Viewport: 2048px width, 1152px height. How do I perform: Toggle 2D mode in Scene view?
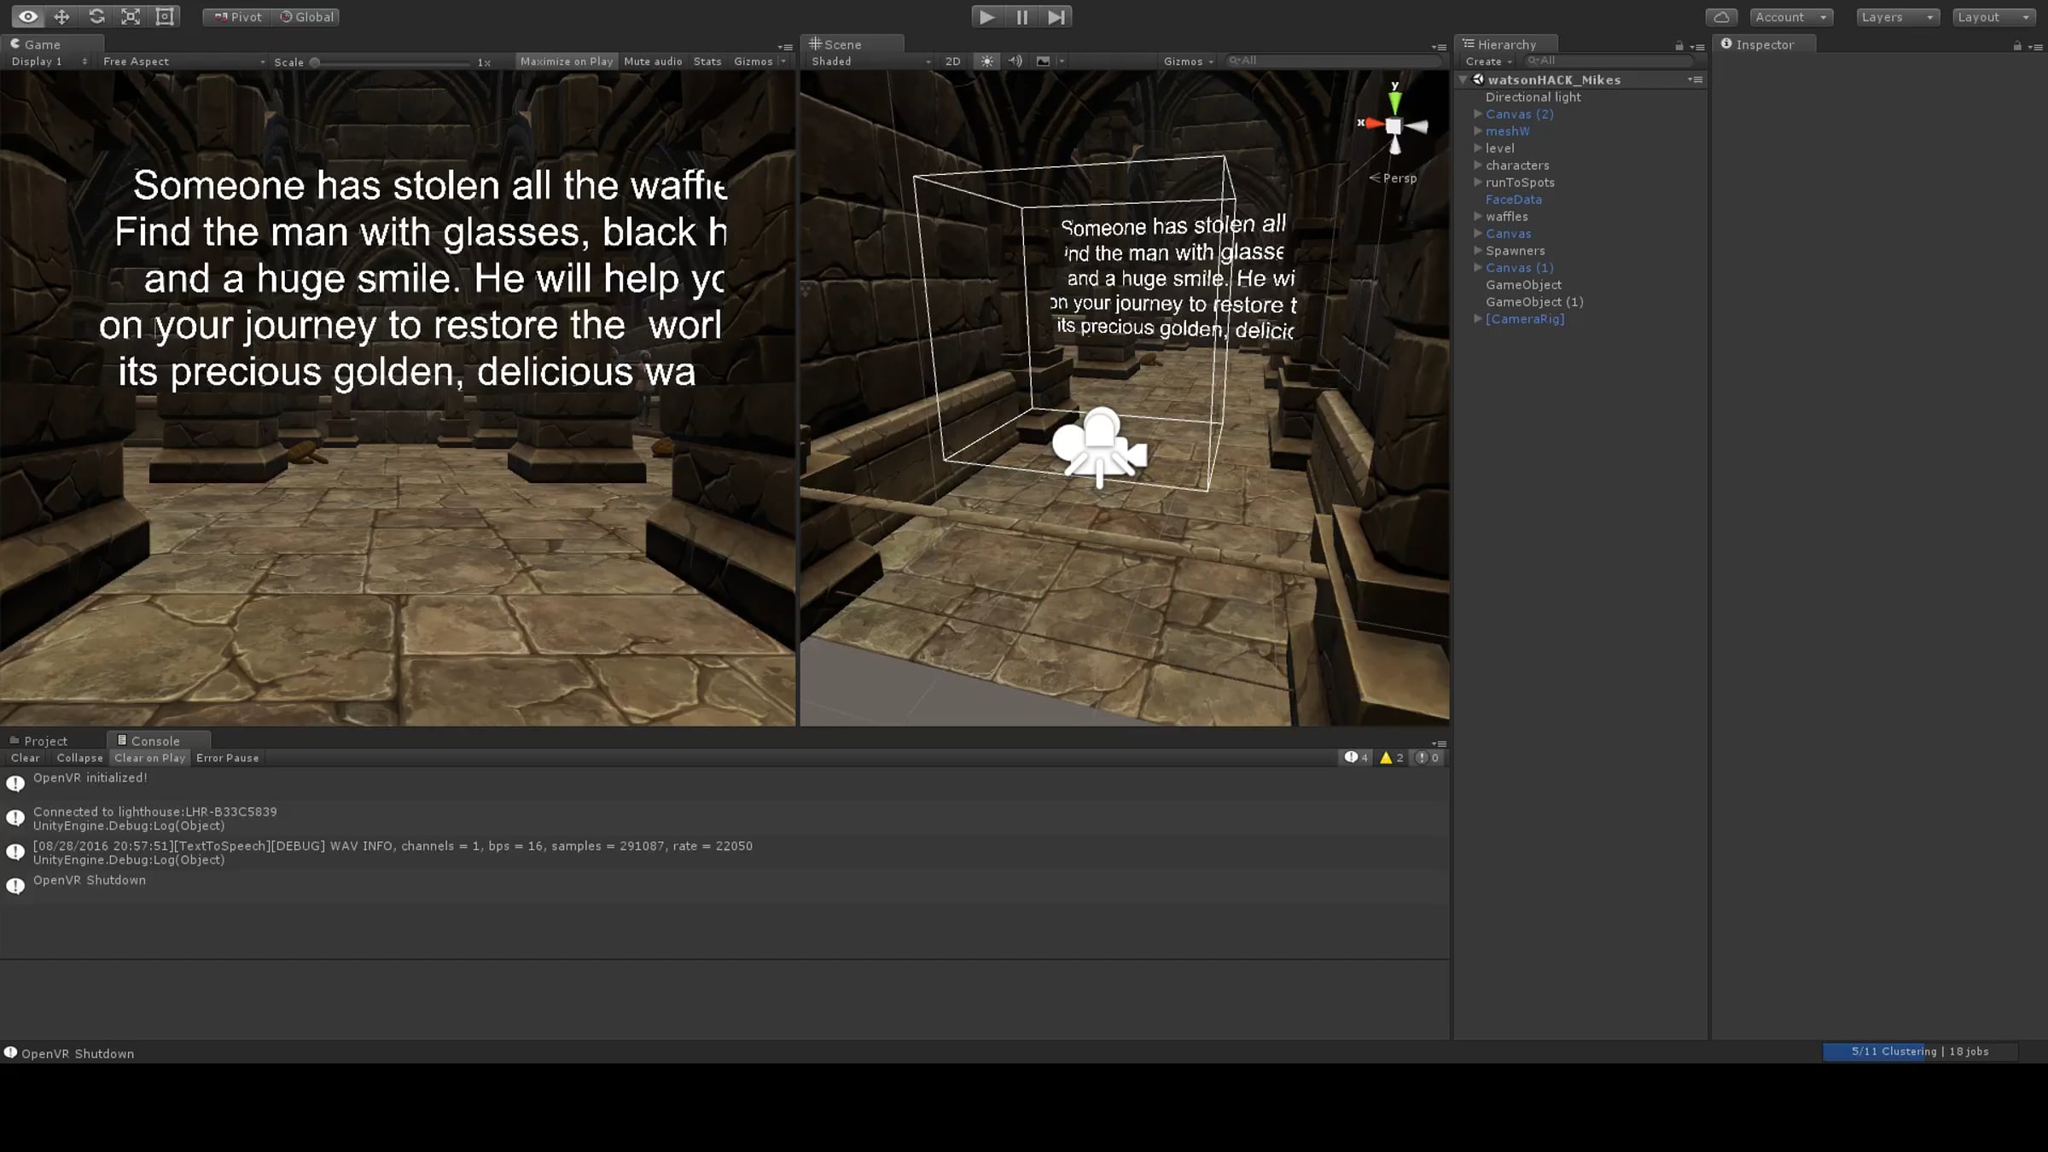tap(952, 61)
